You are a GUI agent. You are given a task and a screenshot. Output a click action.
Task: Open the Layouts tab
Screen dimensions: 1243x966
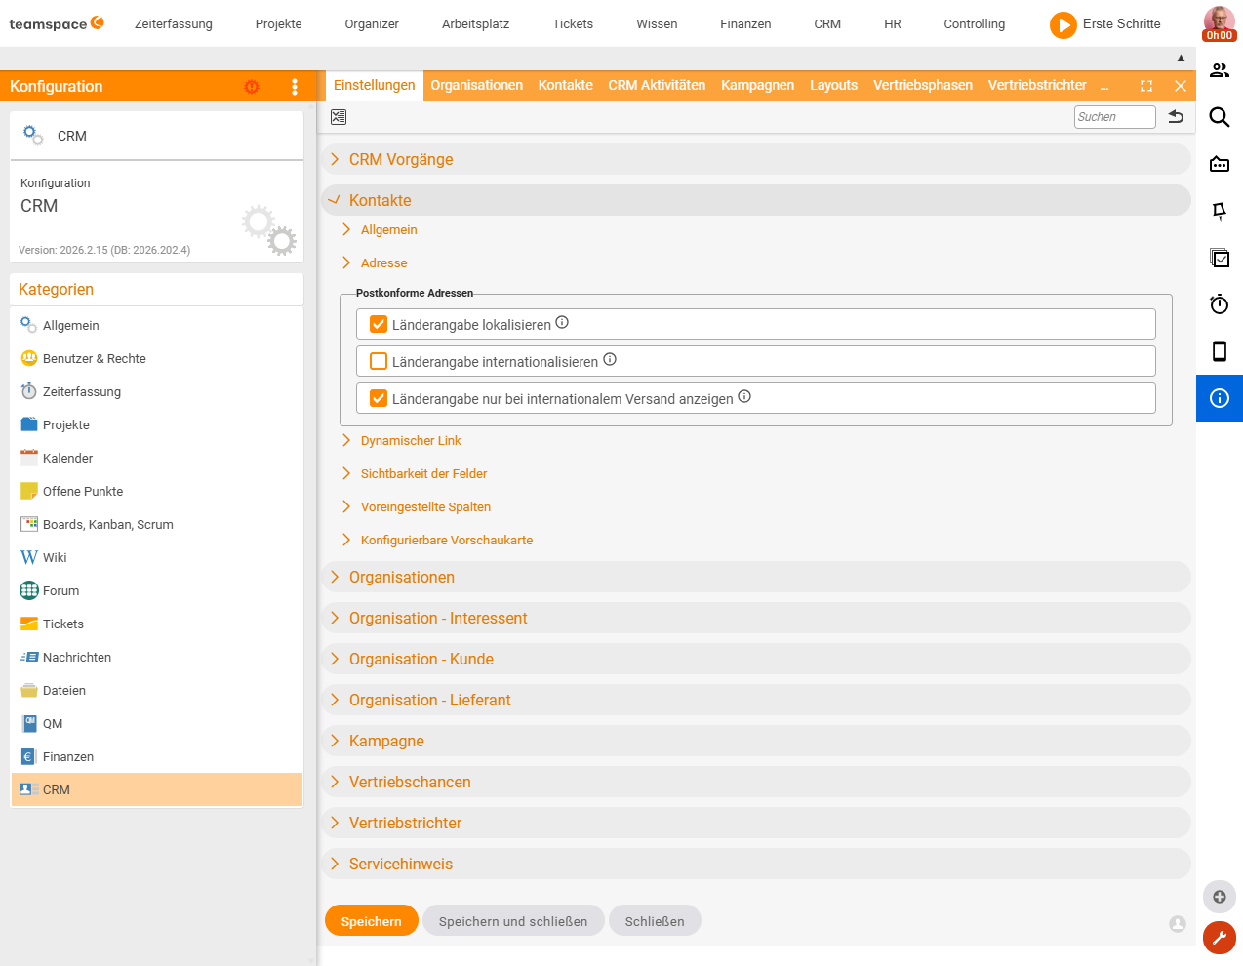[834, 86]
